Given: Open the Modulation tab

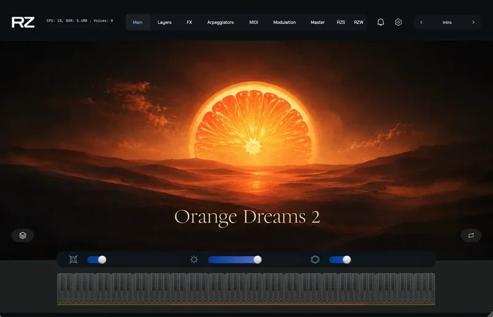Looking at the screenshot, I should [285, 22].
